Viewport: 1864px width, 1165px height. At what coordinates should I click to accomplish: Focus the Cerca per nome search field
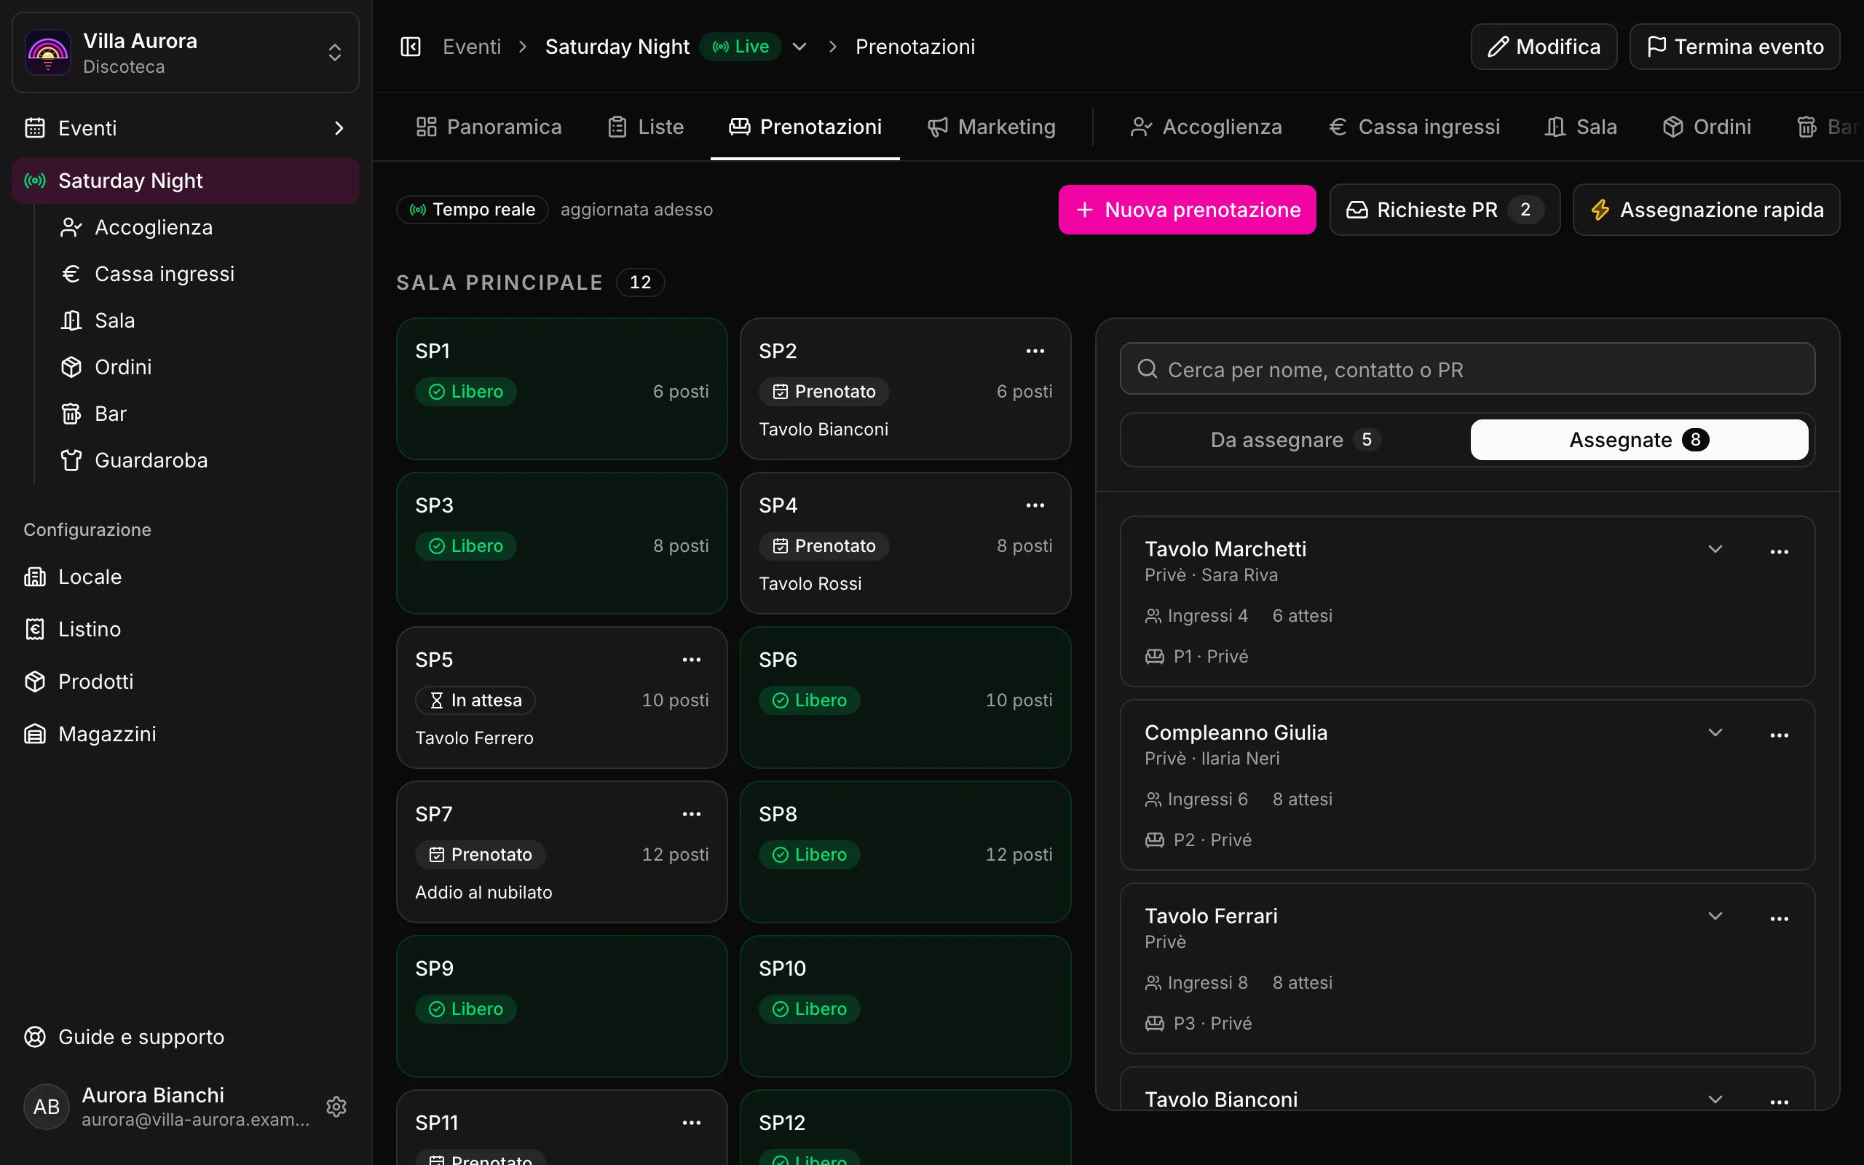tap(1467, 369)
